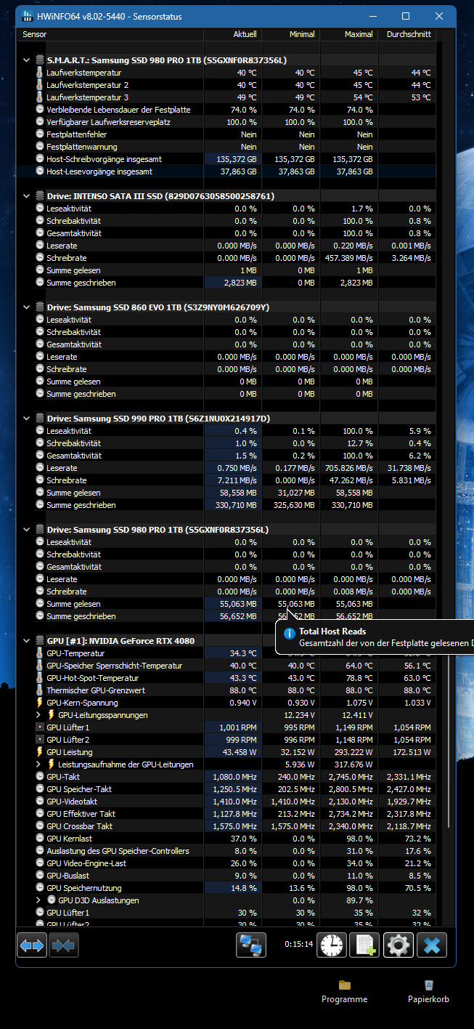Screen dimensions: 474x1029
Task: Select the Verfügbarer Laufwerksreserveplatz row
Action: (x=226, y=122)
